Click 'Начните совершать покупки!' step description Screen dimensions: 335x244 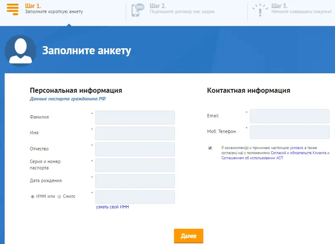pyautogui.click(x=302, y=12)
